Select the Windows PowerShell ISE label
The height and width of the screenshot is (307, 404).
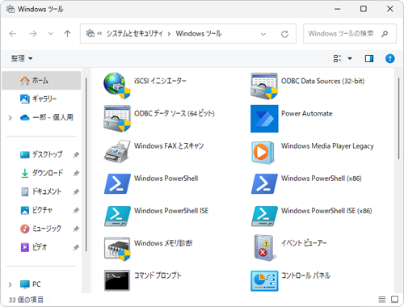click(x=171, y=211)
